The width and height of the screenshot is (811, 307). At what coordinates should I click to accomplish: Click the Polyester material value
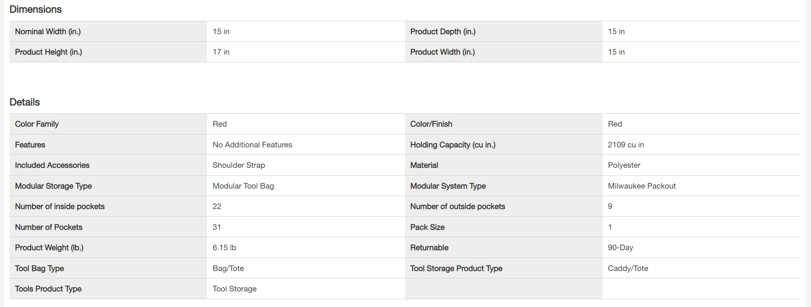coord(624,165)
